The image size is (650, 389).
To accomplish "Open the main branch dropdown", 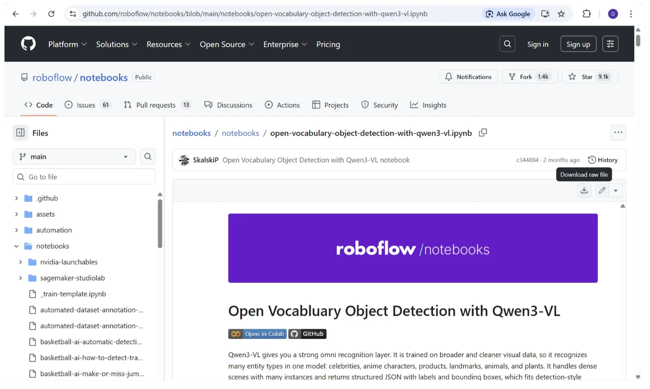I will point(74,157).
